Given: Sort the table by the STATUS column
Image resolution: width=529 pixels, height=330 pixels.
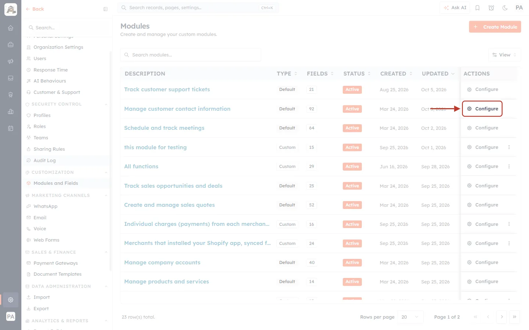Looking at the screenshot, I should click(357, 74).
